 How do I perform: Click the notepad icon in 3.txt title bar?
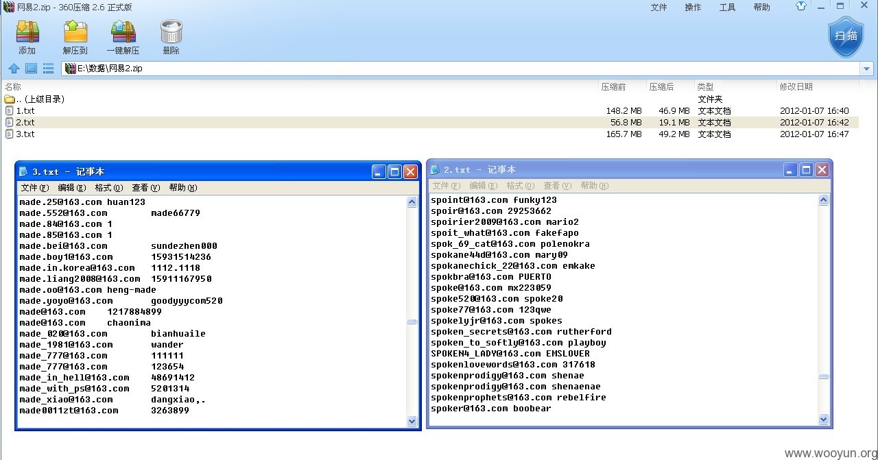coord(23,171)
